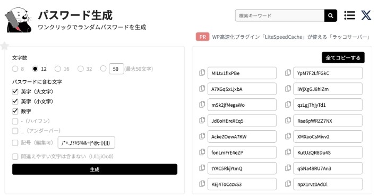Viewport: 377px width, 196px height.
Task: Enable 間違えやすい文字は含まない checkbox
Action: [15, 157]
